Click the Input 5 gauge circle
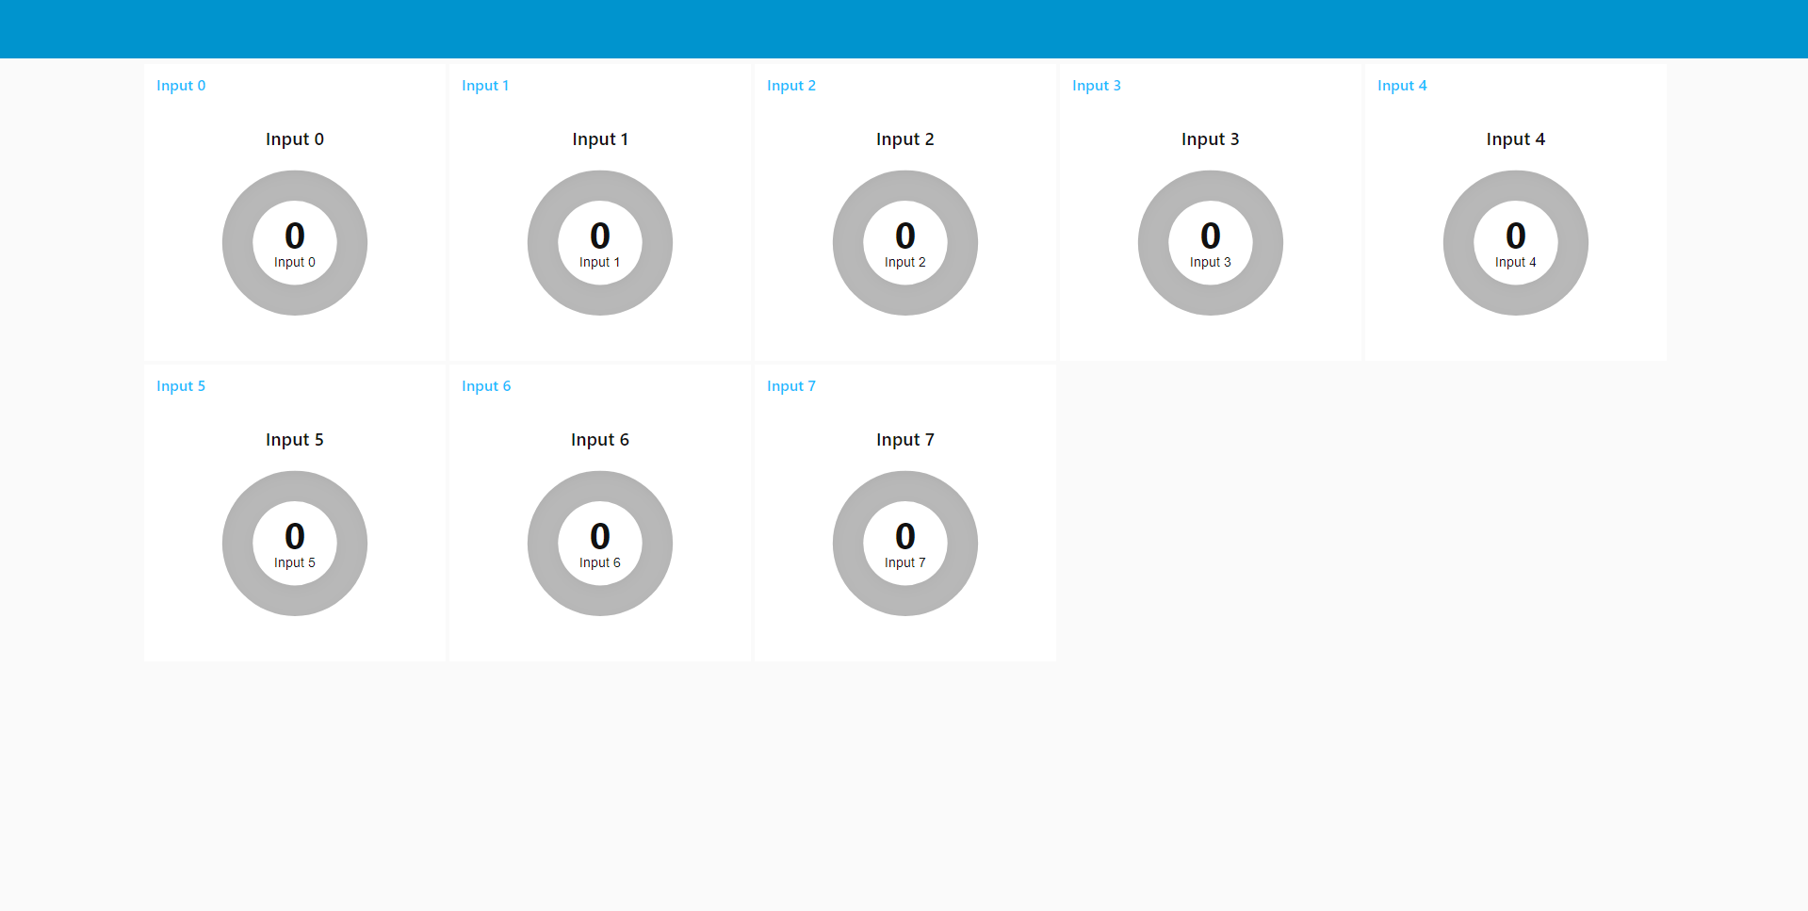This screenshot has width=1808, height=911. pyautogui.click(x=295, y=543)
